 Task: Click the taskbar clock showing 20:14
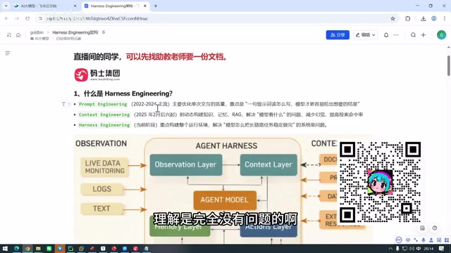point(428,248)
